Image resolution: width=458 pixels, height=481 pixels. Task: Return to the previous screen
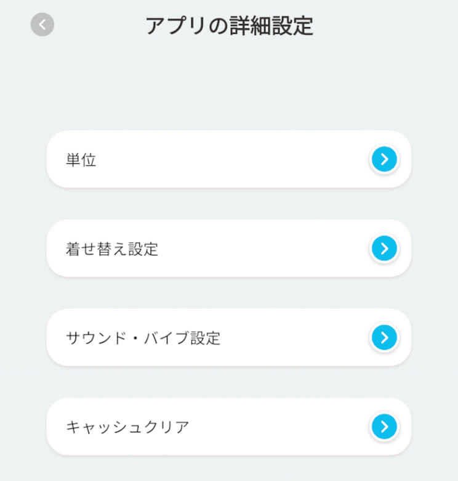pyautogui.click(x=42, y=25)
